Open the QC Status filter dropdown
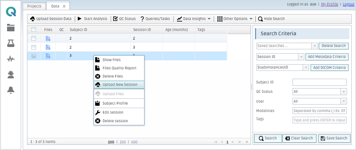The width and height of the screenshot is (356, 150). (x=344, y=92)
